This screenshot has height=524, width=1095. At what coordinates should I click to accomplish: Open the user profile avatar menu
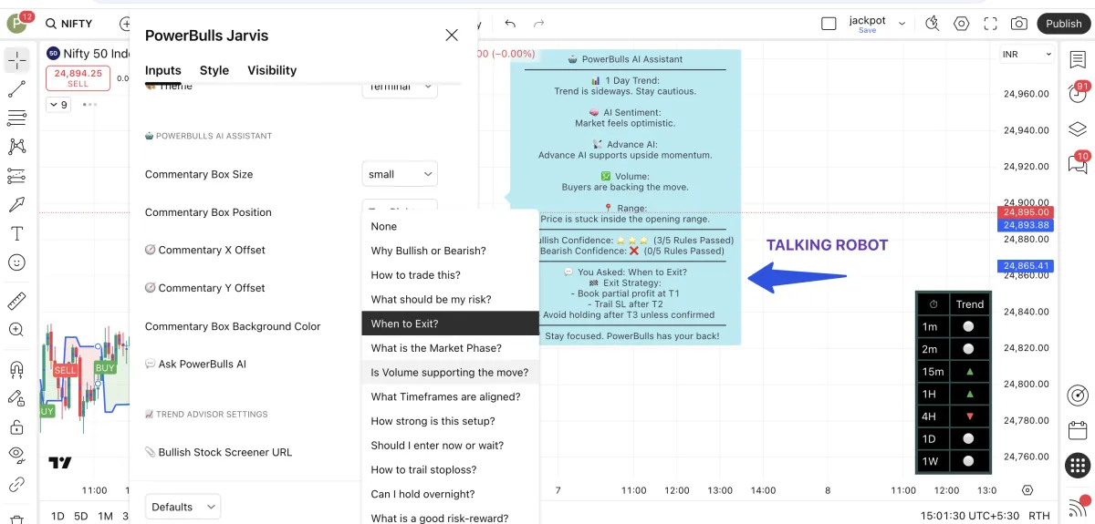click(18, 23)
